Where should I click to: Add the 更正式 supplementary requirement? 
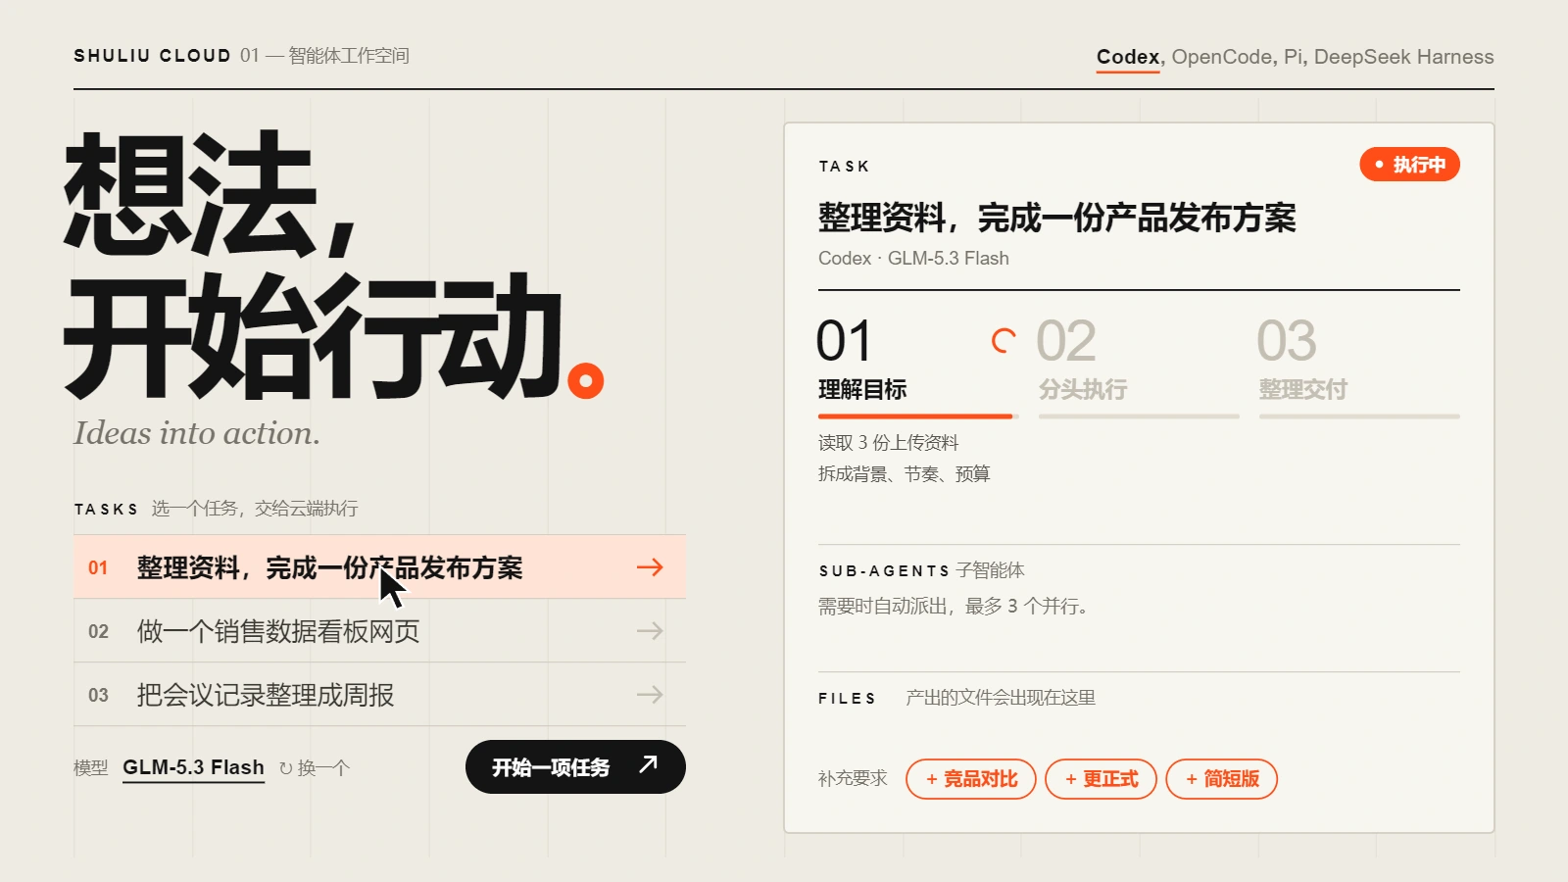tap(1101, 779)
